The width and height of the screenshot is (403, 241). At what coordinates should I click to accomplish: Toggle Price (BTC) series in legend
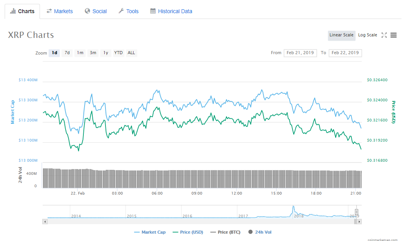point(225,232)
